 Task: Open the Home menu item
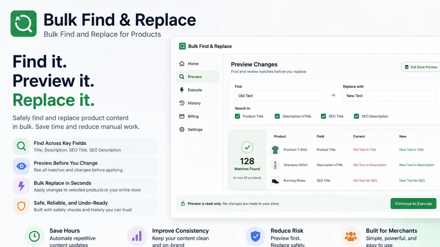tap(197, 64)
